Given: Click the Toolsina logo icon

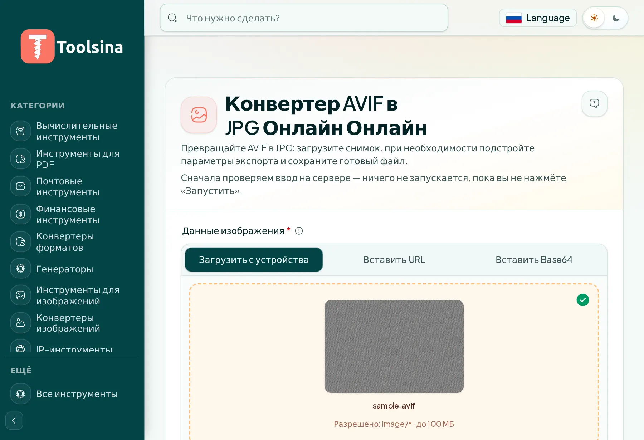Looking at the screenshot, I should [38, 47].
